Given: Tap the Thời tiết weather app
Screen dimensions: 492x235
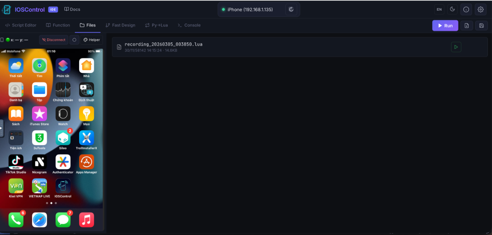Looking at the screenshot, I should [x=16, y=66].
